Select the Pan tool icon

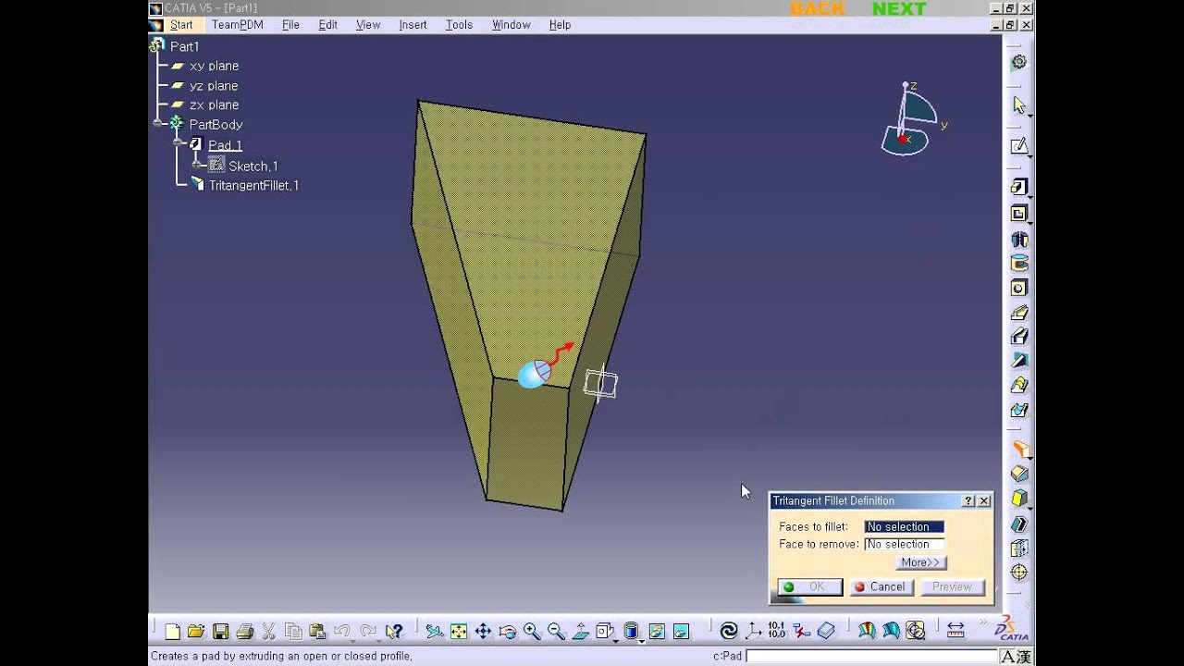coord(483,632)
